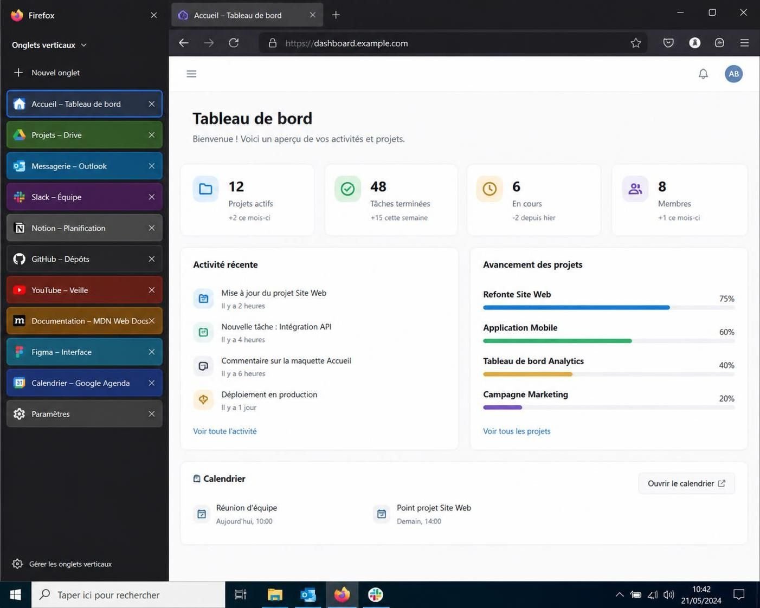
Task: Close the Paramètres tab
Action: [x=152, y=414]
